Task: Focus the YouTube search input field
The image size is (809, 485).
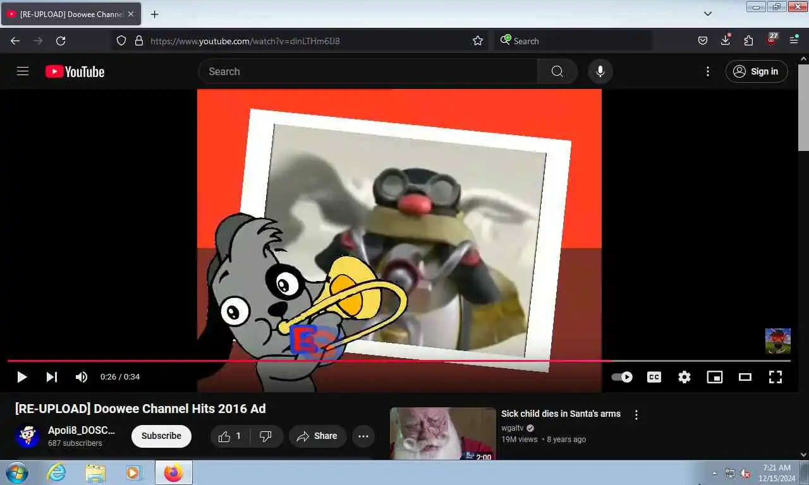Action: pyautogui.click(x=368, y=71)
